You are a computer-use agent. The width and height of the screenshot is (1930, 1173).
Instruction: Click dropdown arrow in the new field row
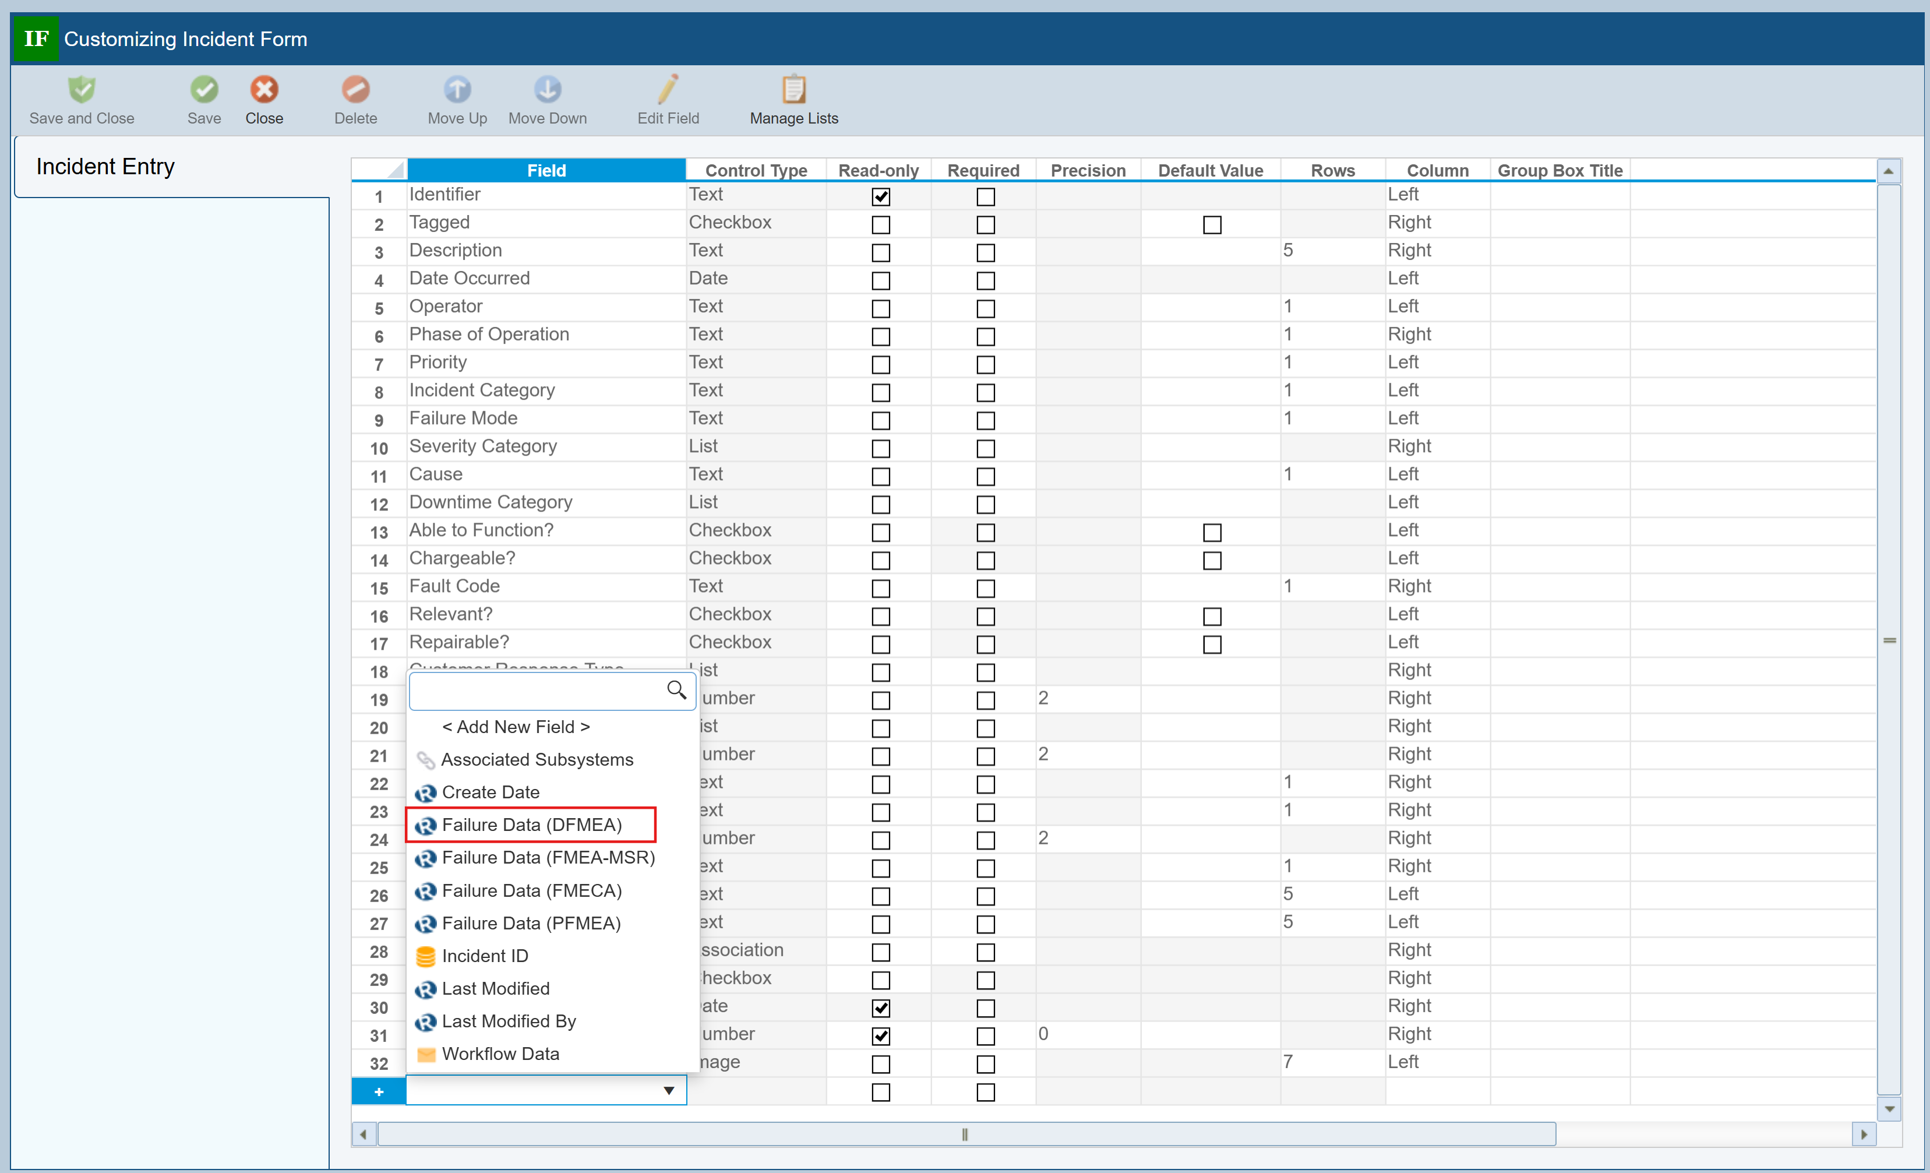[x=668, y=1091]
